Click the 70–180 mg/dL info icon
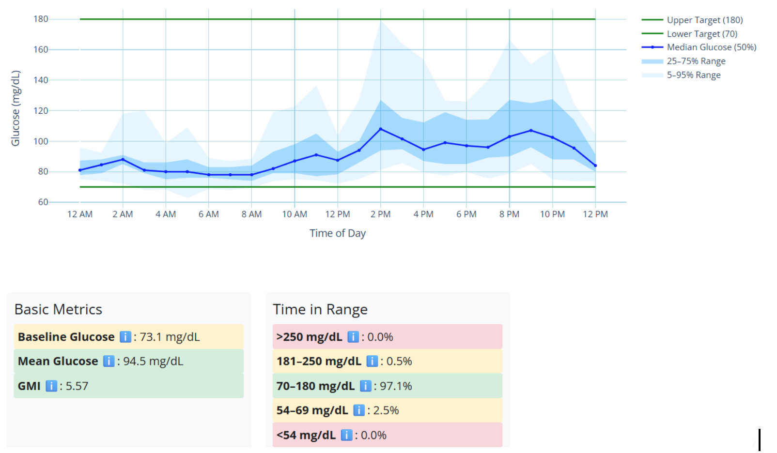The height and width of the screenshot is (453, 777). (x=366, y=386)
